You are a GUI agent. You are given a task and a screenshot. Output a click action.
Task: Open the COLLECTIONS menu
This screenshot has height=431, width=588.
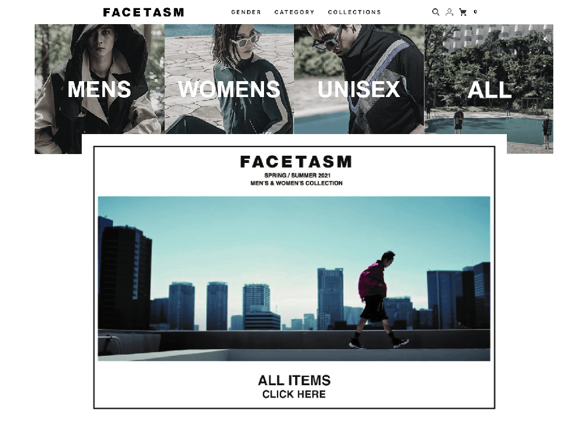pyautogui.click(x=355, y=12)
